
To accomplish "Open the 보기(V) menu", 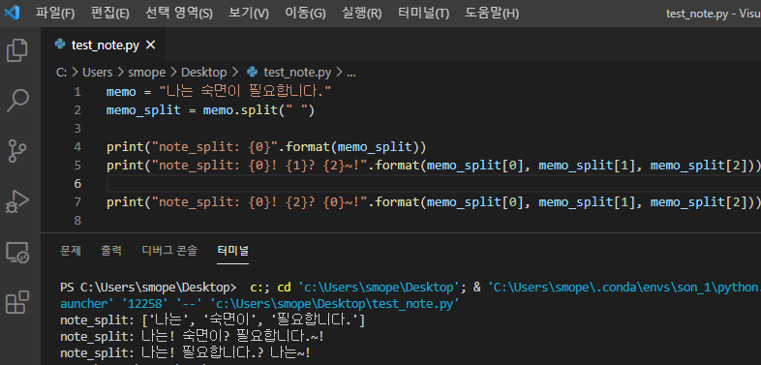I will pyautogui.click(x=249, y=14).
